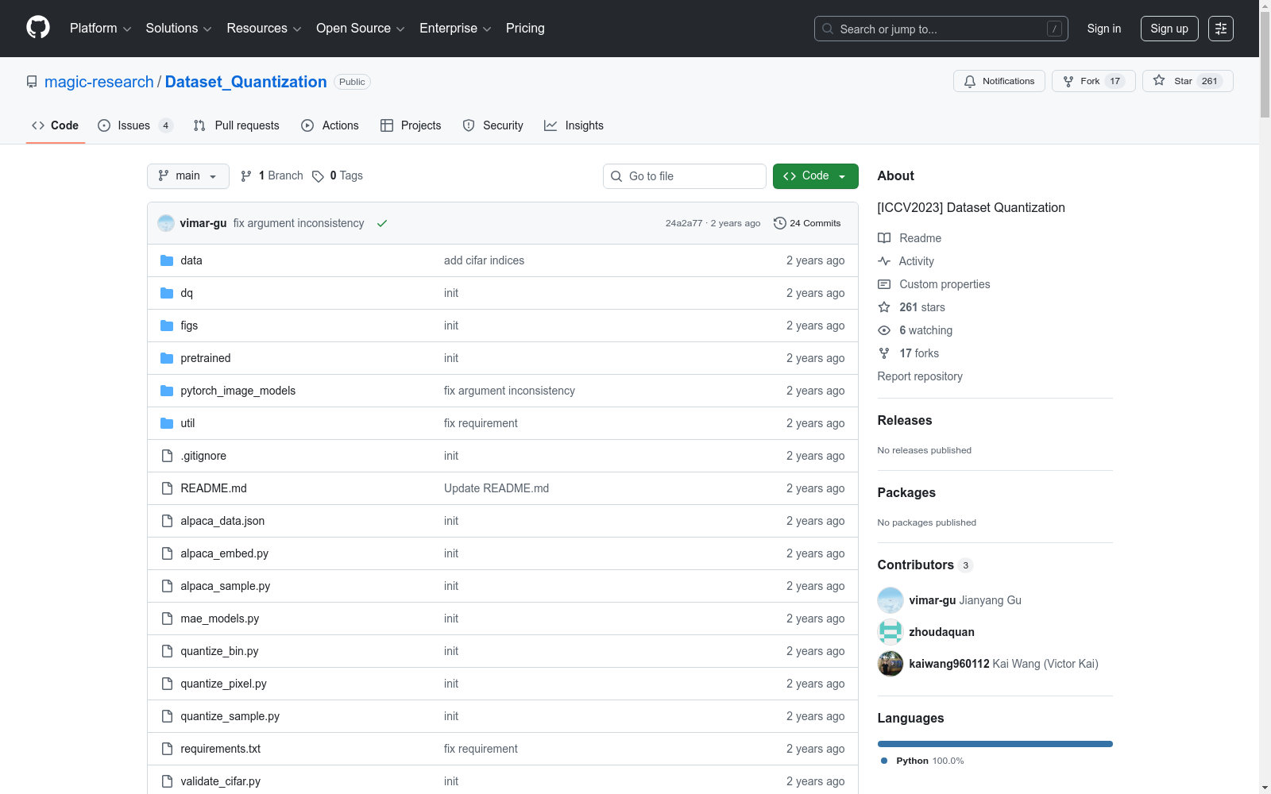Click the star icon beside Star

pyautogui.click(x=1159, y=81)
